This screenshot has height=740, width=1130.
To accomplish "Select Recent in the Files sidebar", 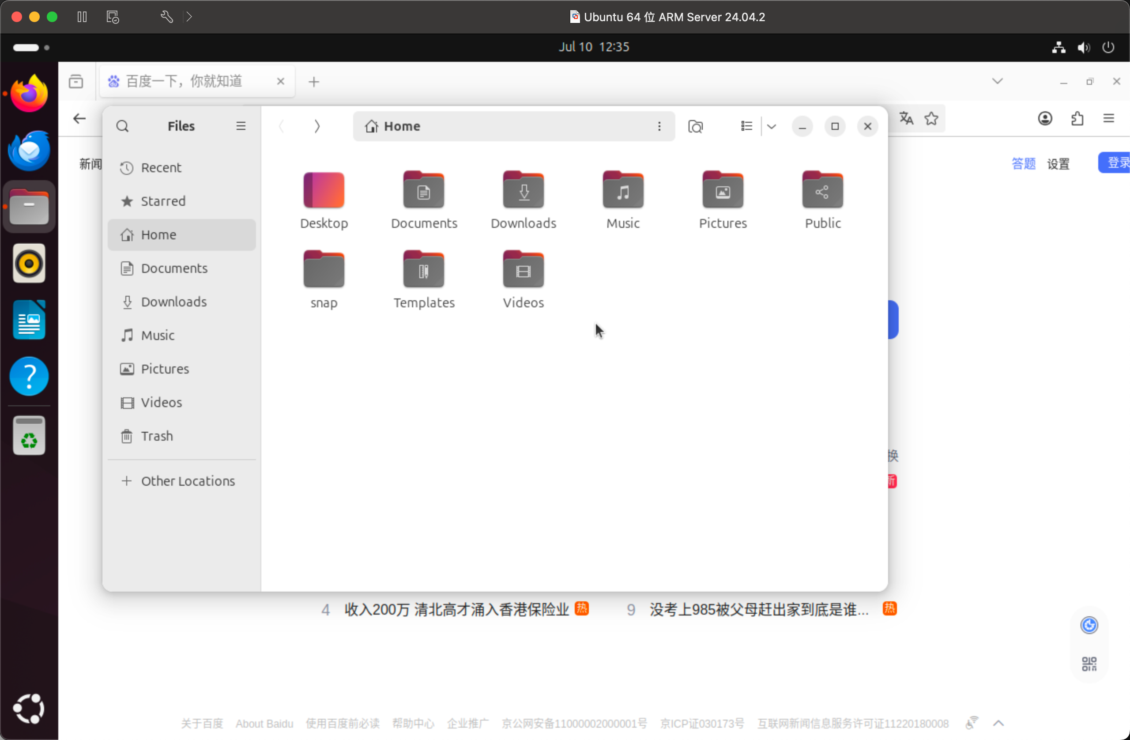I will coord(181,168).
